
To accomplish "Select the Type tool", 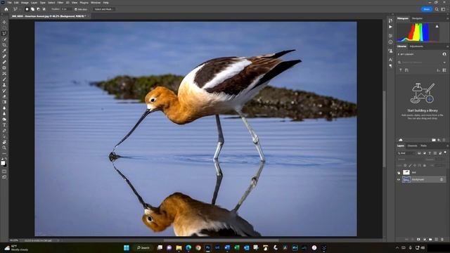I will click(x=4, y=125).
